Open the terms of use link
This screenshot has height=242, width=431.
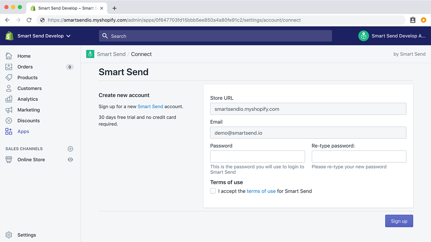(x=261, y=191)
